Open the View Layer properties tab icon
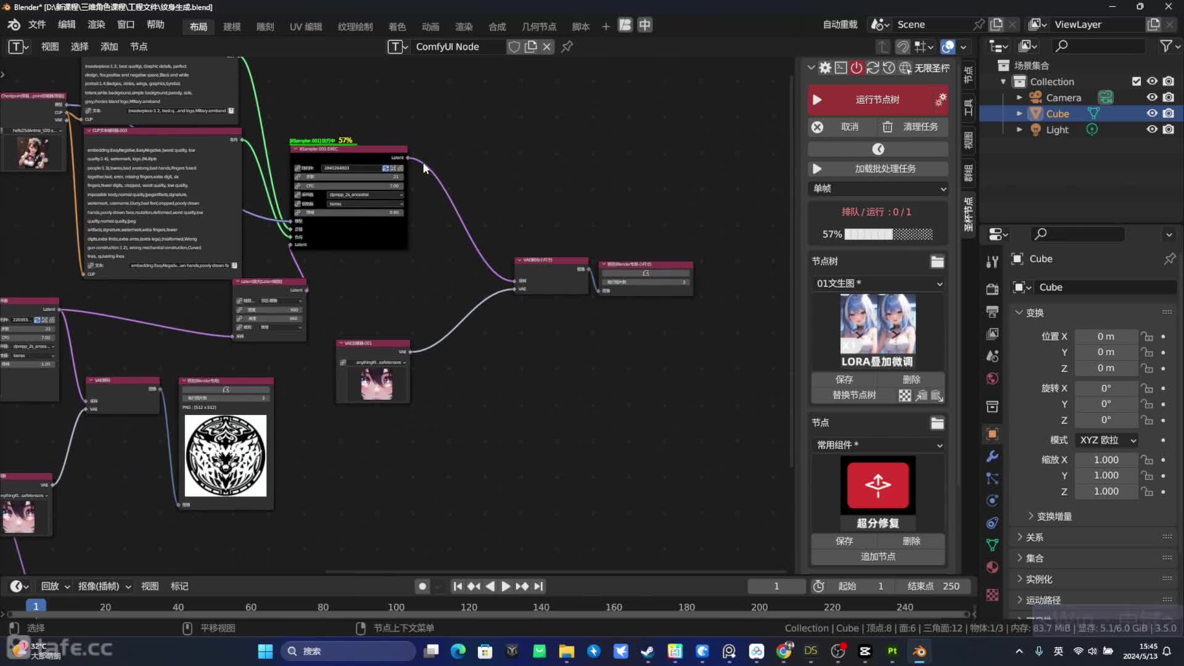 point(992,334)
